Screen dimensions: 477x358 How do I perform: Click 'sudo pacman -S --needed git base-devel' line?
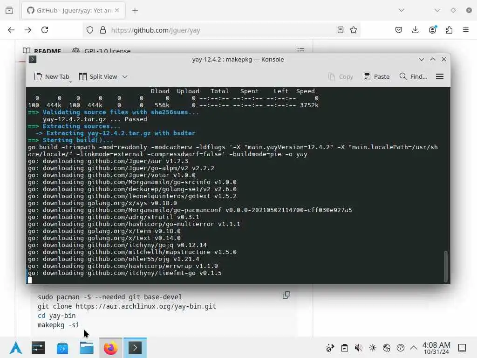click(109, 297)
